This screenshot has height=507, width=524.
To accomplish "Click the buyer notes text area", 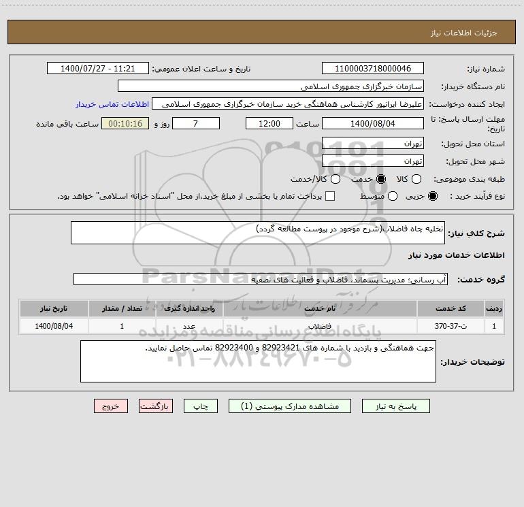I will click(258, 361).
